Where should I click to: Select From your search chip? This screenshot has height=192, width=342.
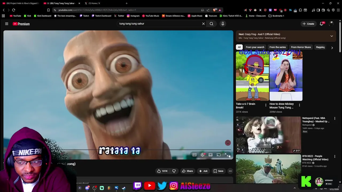tap(255, 47)
